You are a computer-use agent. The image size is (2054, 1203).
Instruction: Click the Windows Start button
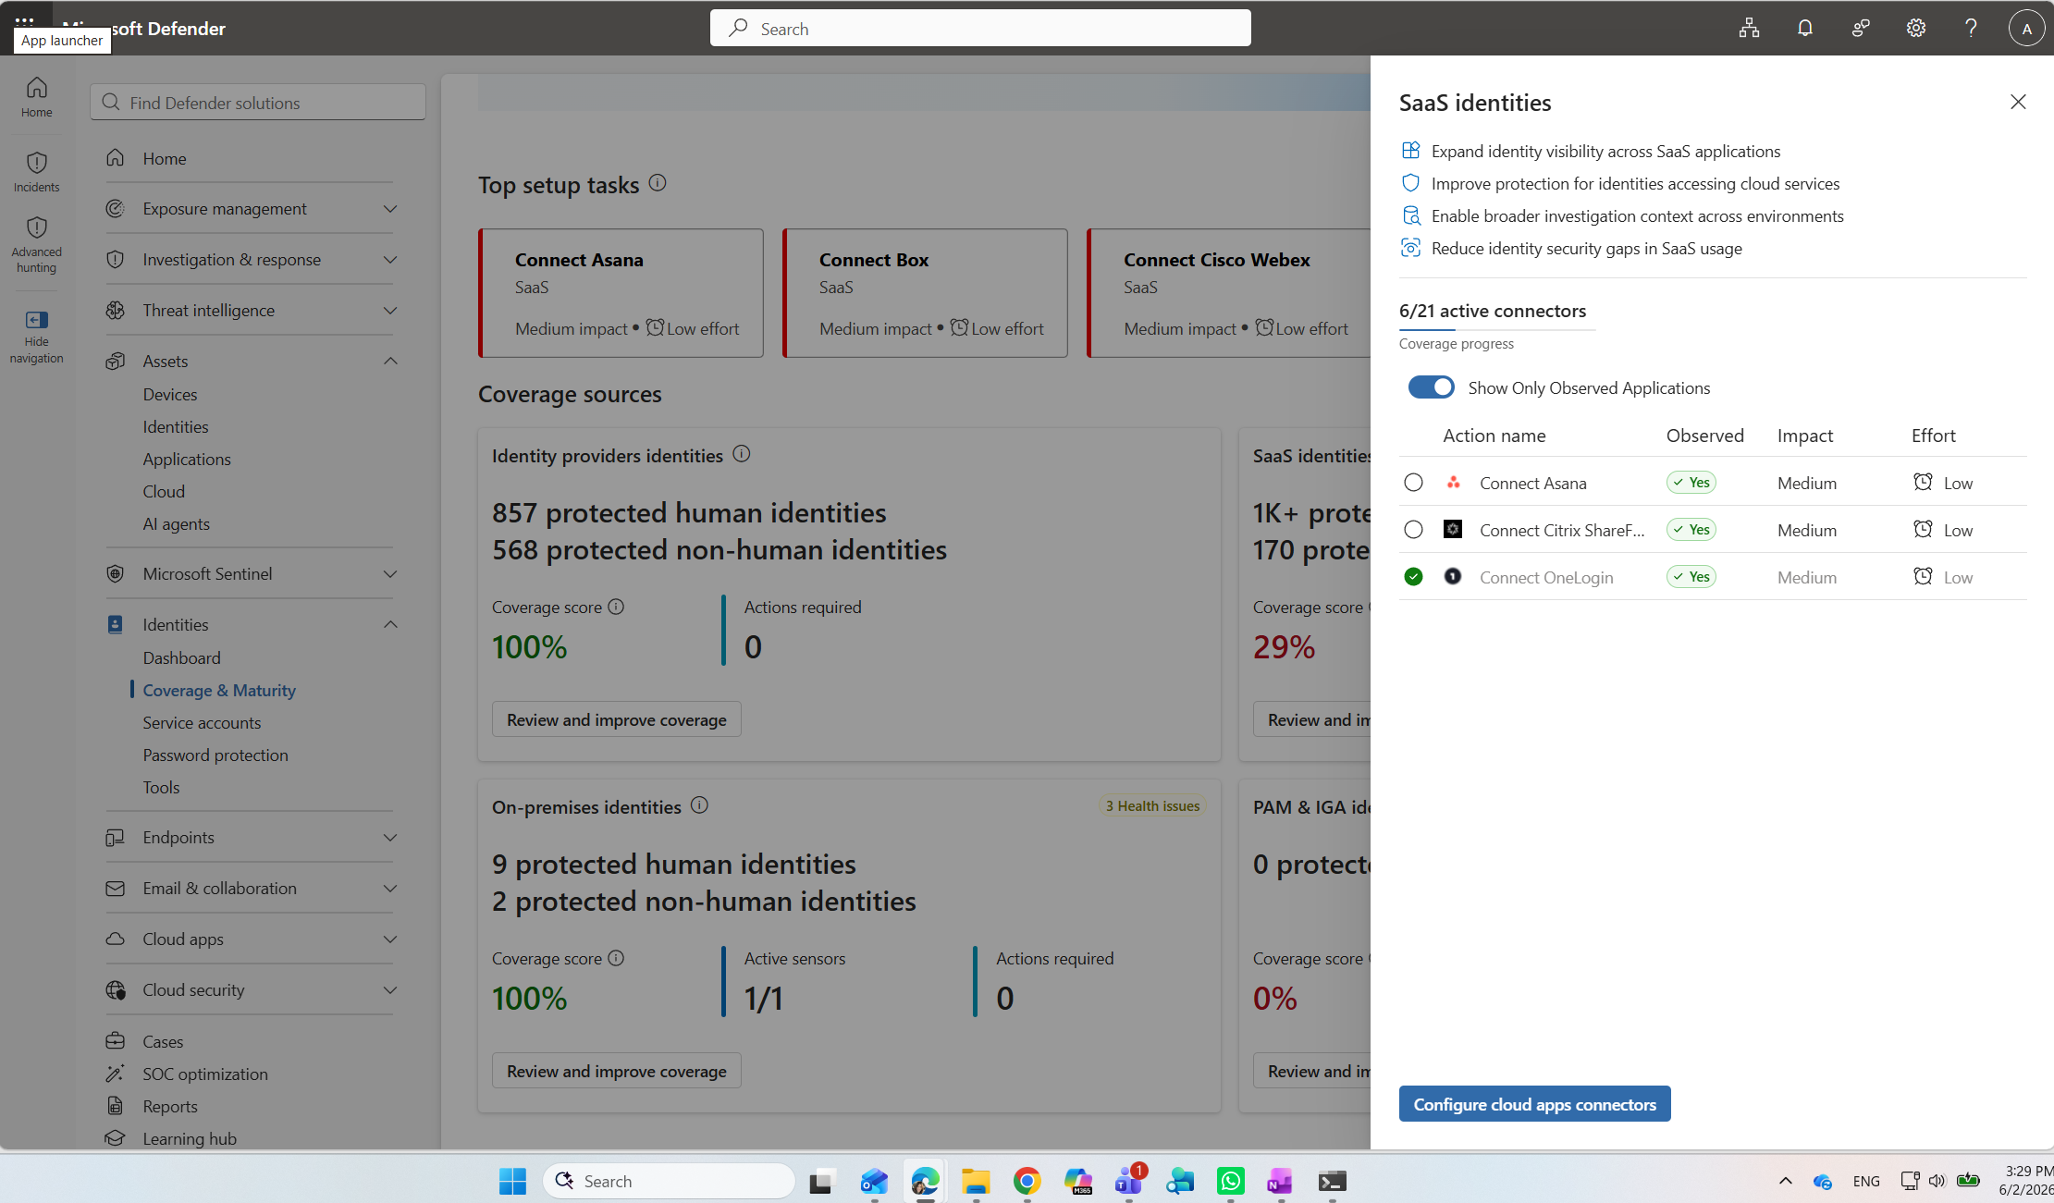pyautogui.click(x=512, y=1181)
